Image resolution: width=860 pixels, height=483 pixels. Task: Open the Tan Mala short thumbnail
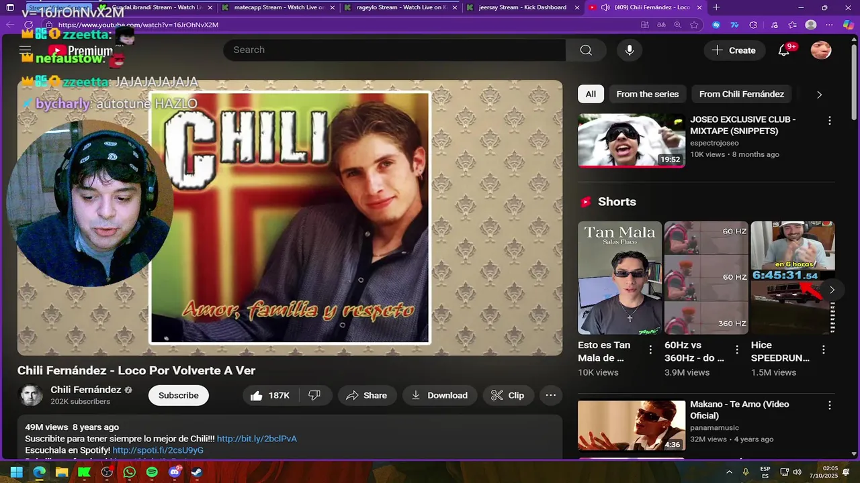(x=619, y=278)
